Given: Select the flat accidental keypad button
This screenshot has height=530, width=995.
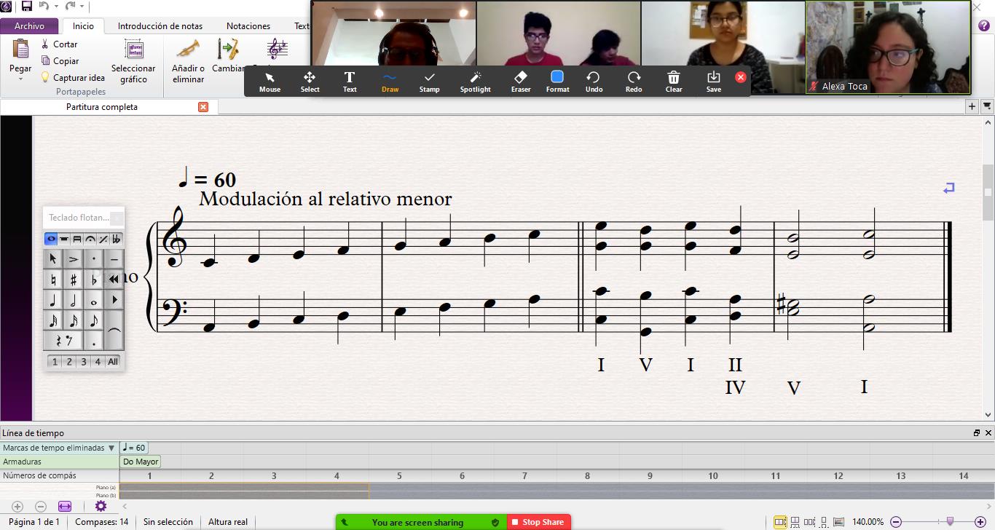Looking at the screenshot, I should click(93, 280).
